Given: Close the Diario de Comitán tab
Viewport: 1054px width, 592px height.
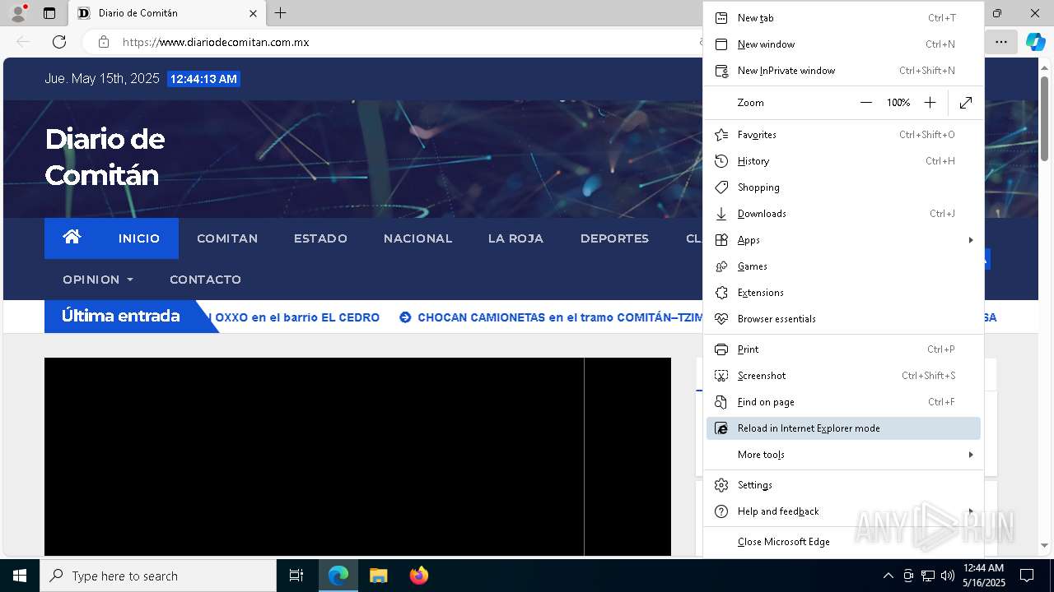Looking at the screenshot, I should click(254, 13).
